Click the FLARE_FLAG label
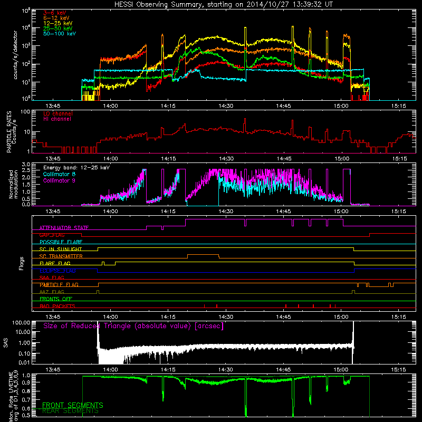The height and width of the screenshot is (422, 422). 55,263
